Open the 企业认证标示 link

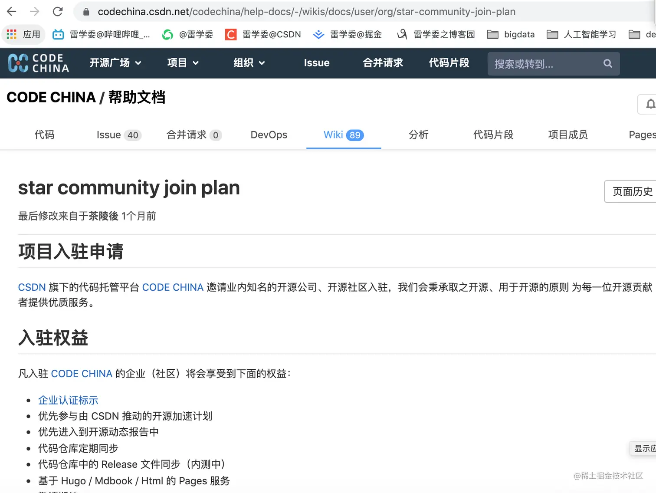coord(68,400)
